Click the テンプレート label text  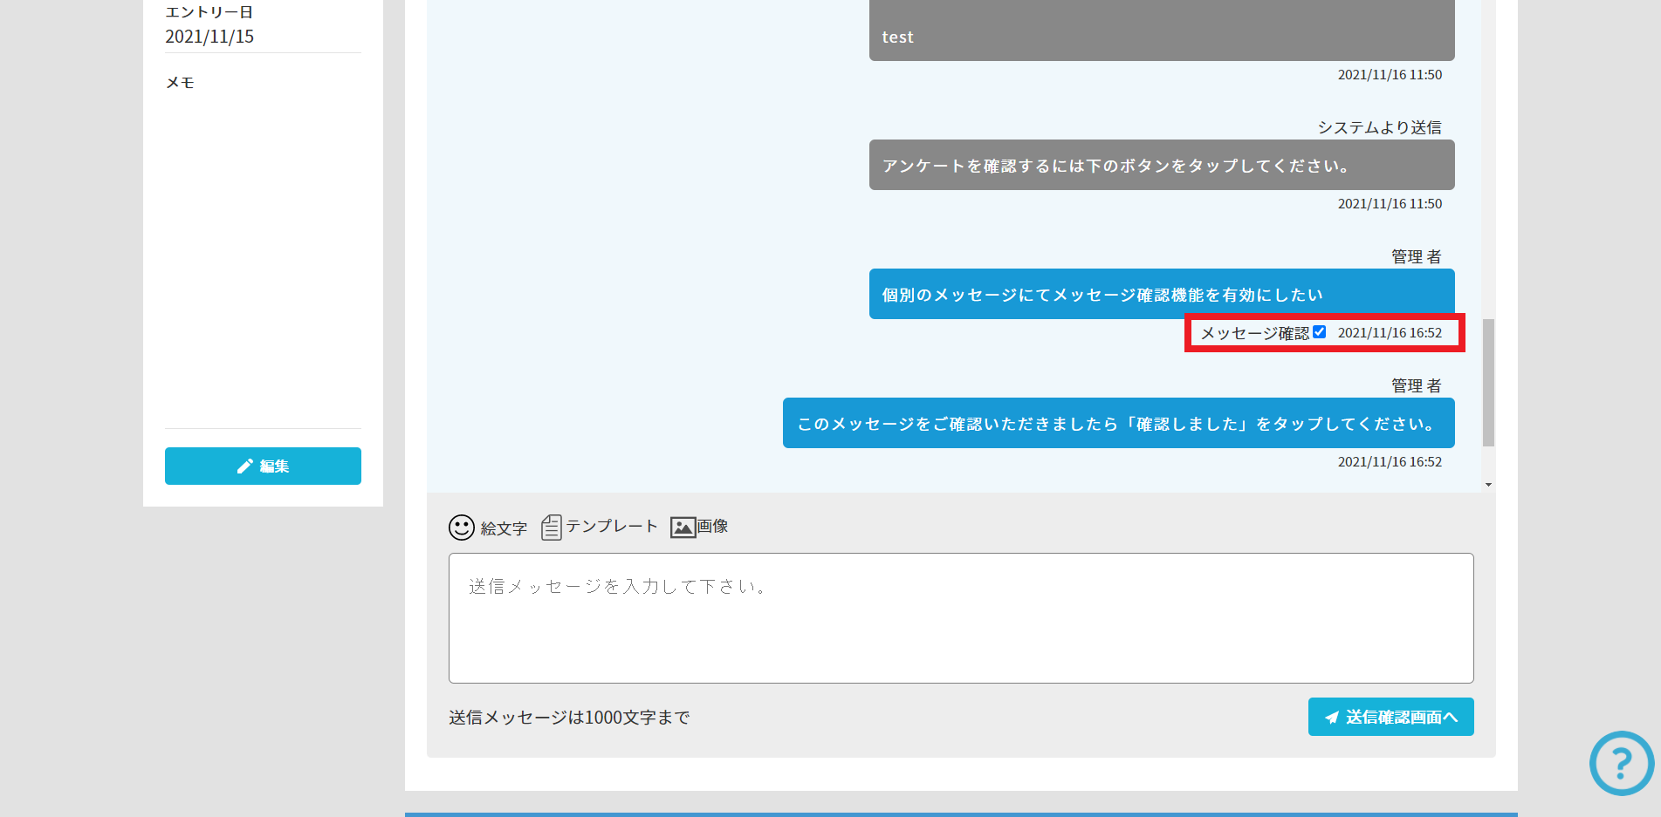pos(611,527)
